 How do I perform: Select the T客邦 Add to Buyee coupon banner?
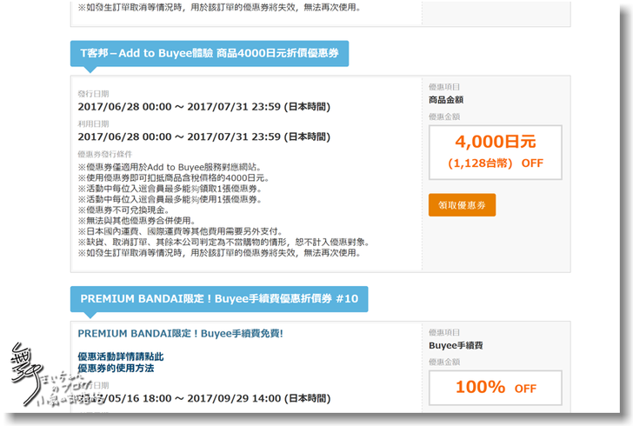coord(210,53)
